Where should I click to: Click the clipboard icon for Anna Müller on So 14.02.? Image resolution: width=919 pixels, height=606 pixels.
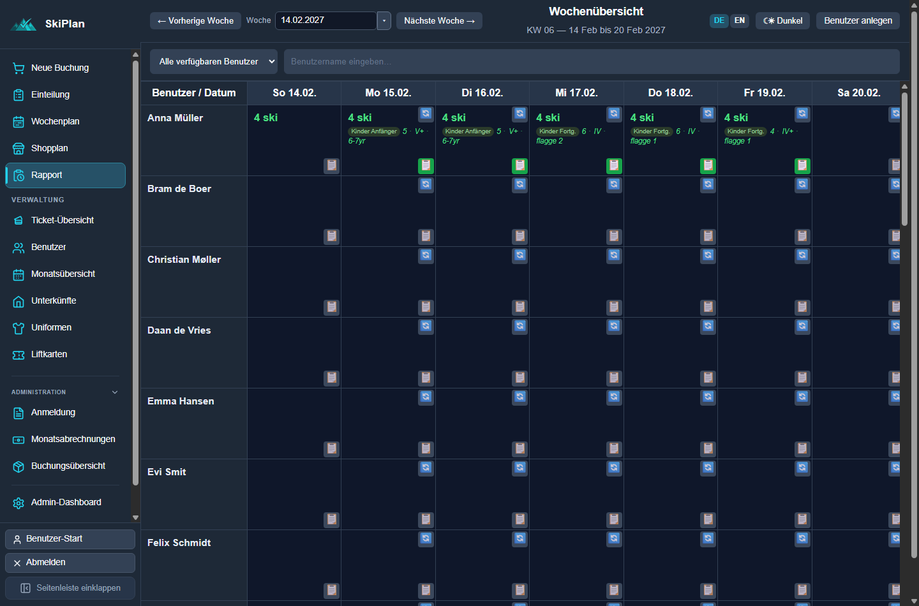point(331,166)
